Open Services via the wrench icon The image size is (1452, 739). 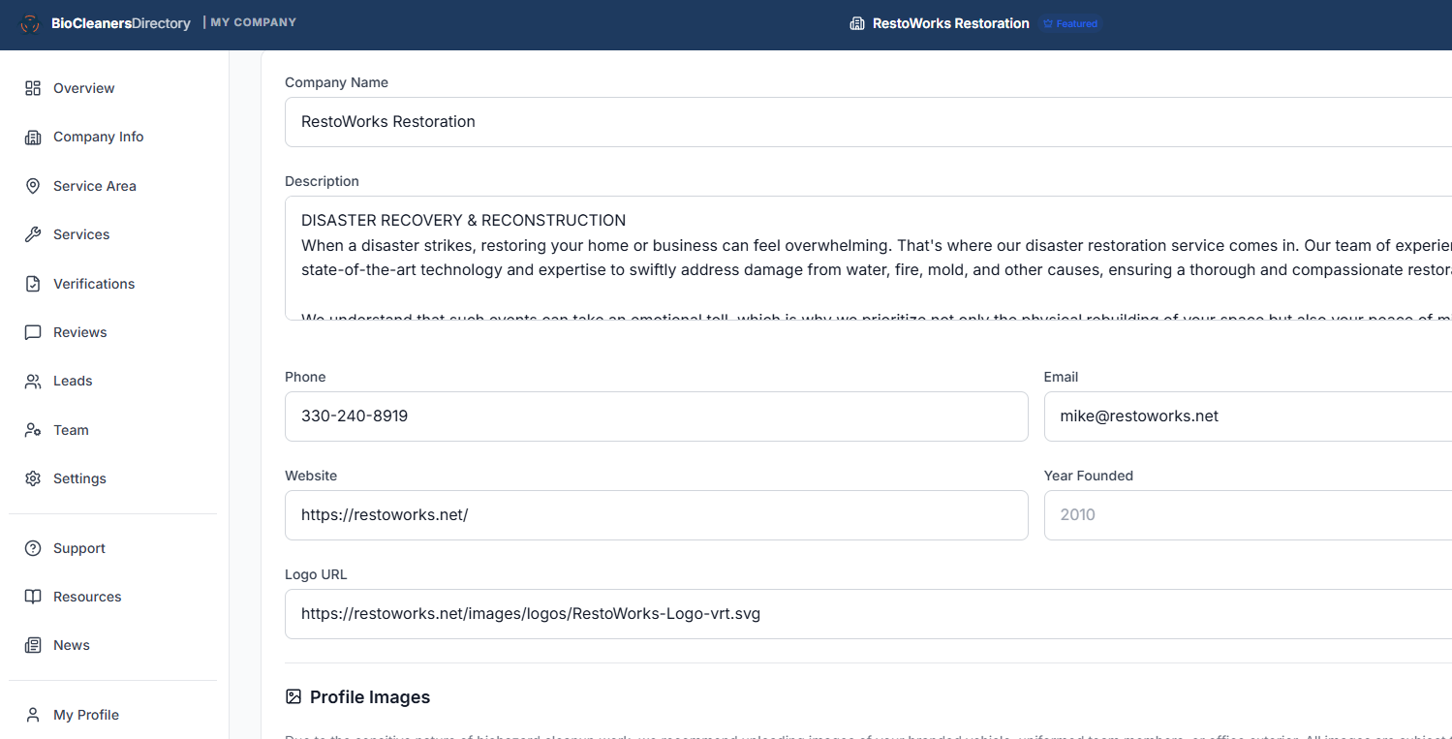coord(33,234)
